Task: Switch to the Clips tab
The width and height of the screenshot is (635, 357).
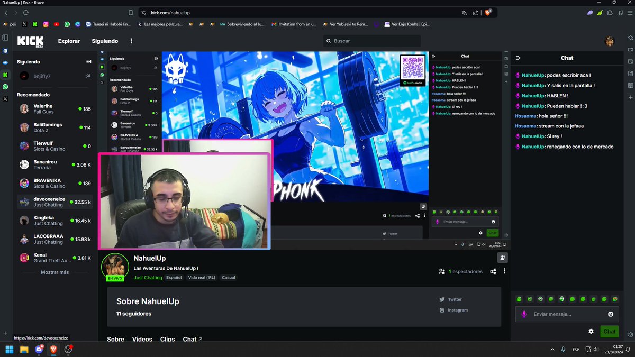Action: [x=167, y=339]
